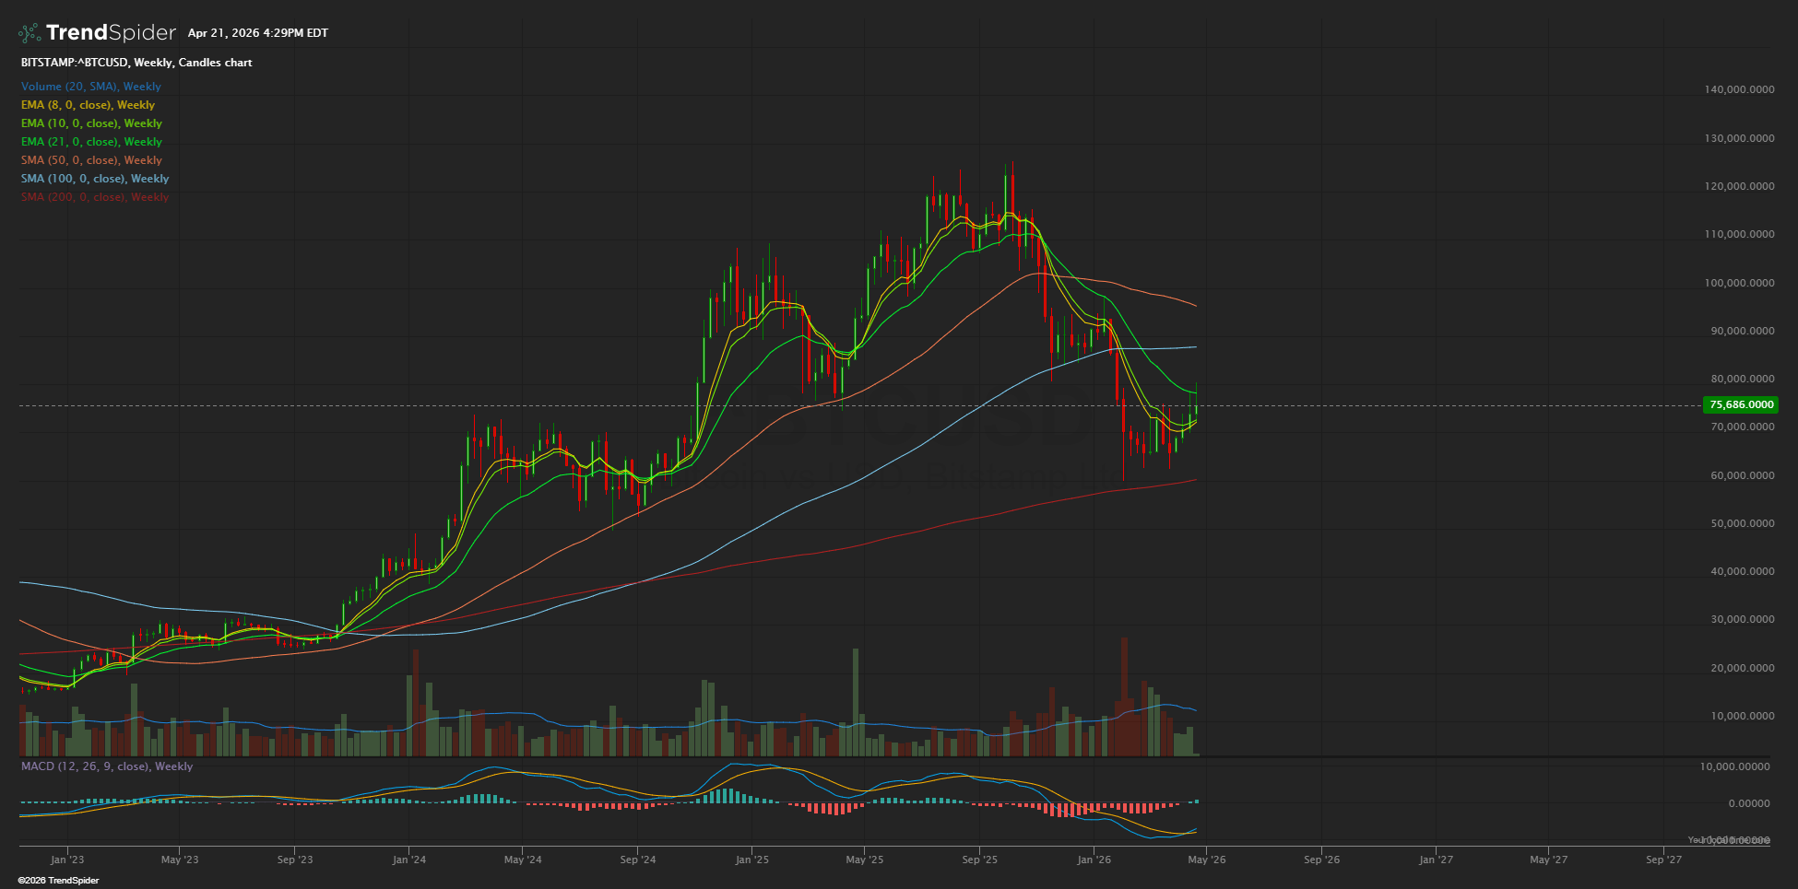Click the 100,000.0000 price axis label
The height and width of the screenshot is (889, 1798).
(x=1738, y=283)
